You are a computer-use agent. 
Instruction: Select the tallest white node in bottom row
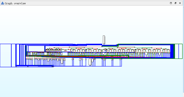90,62
